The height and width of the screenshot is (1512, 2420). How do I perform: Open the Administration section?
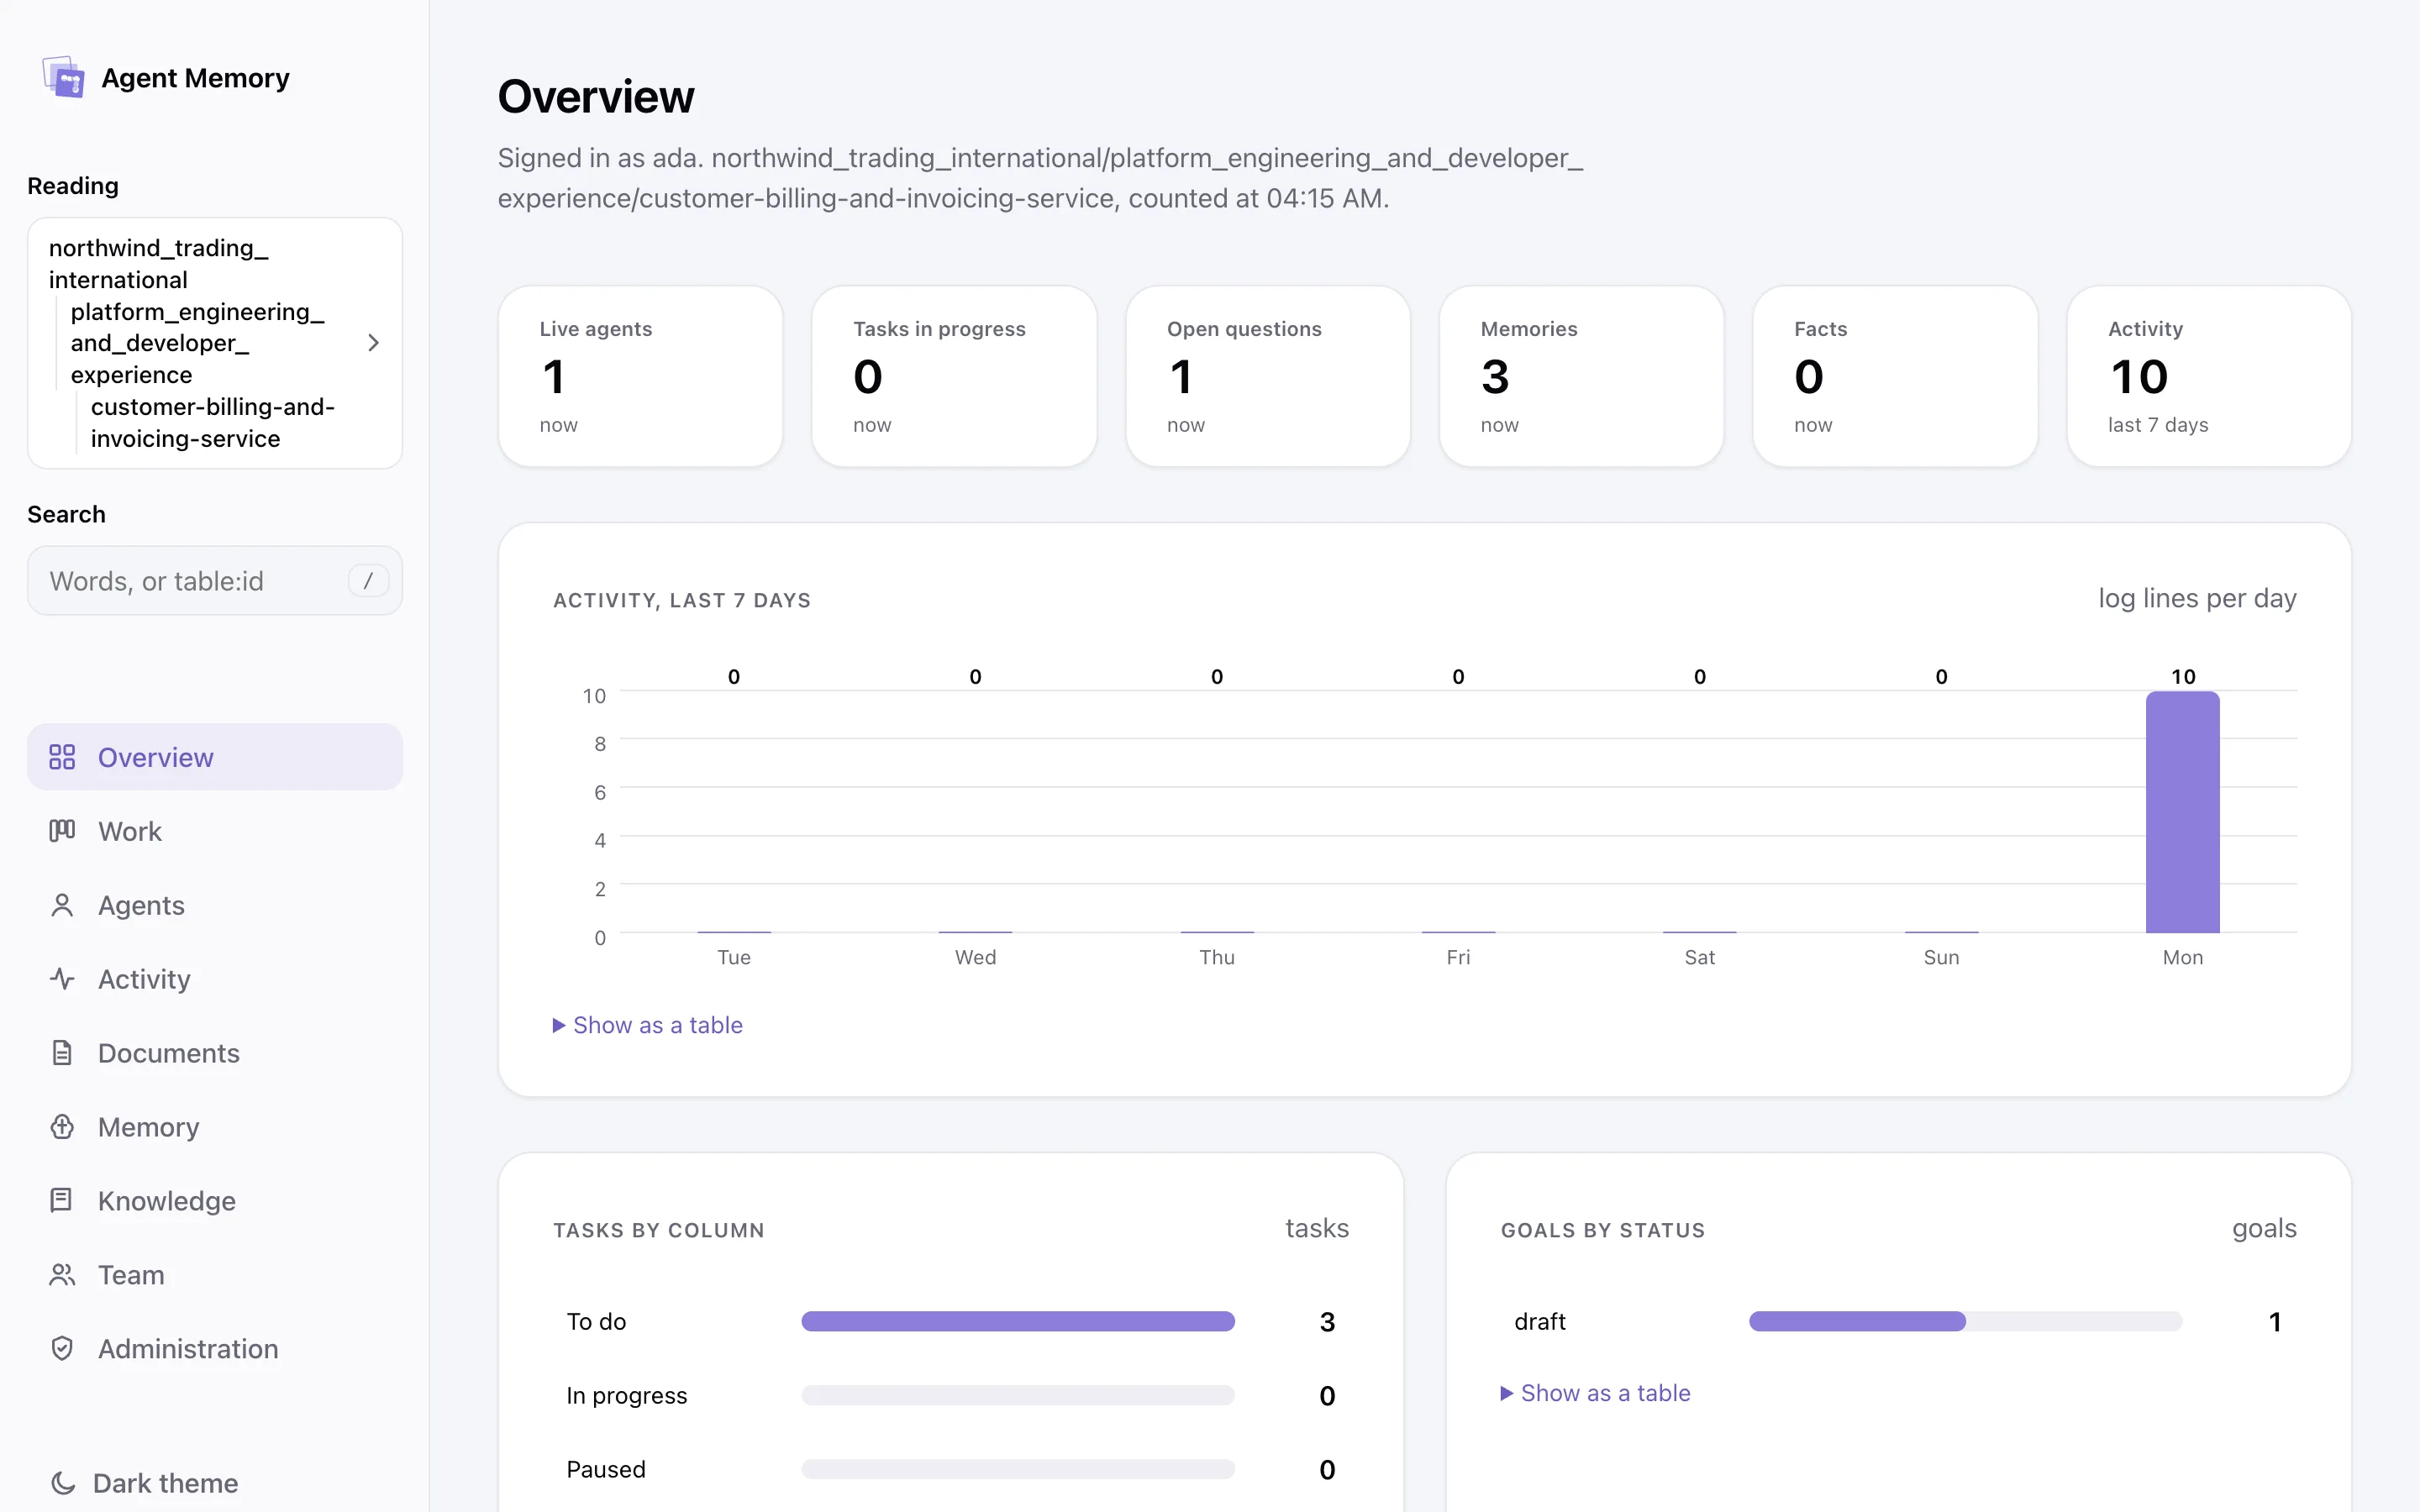pos(215,1348)
